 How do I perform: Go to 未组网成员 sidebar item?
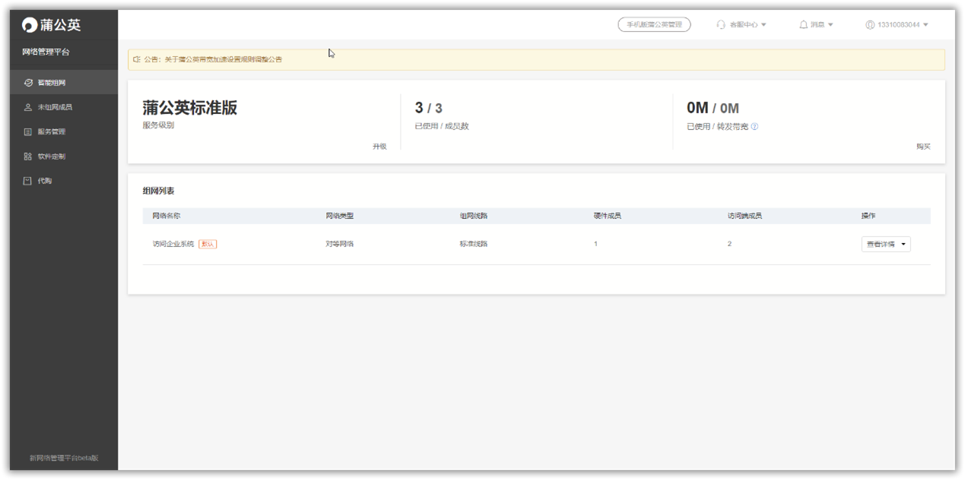64,107
